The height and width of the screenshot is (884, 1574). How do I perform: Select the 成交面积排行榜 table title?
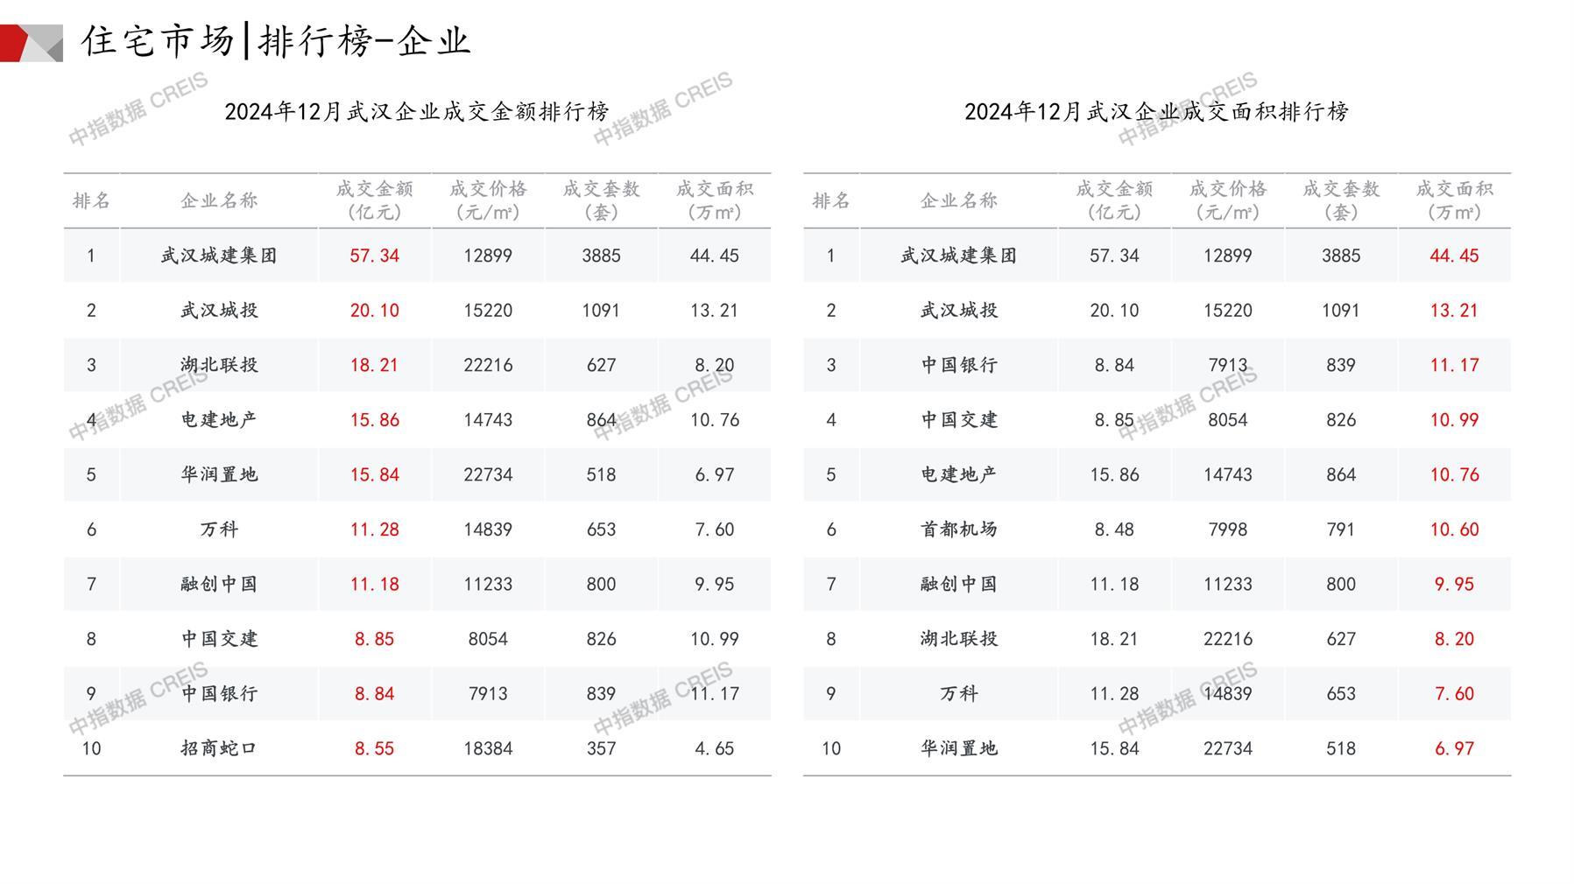click(1155, 112)
